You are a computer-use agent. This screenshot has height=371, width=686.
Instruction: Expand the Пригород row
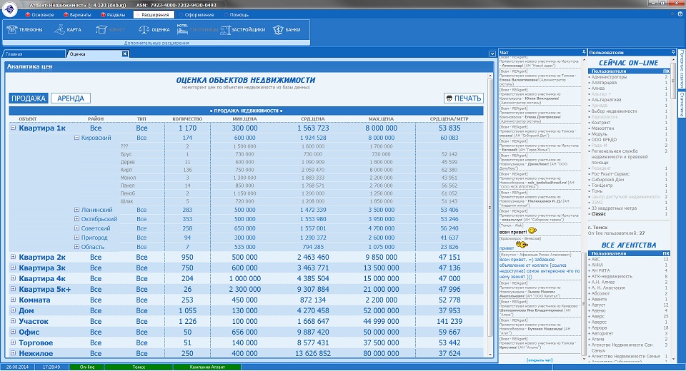(76, 238)
